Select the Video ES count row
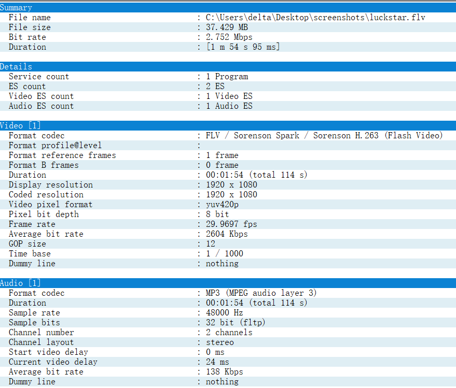The height and width of the screenshot is (388, 456). tap(41, 96)
